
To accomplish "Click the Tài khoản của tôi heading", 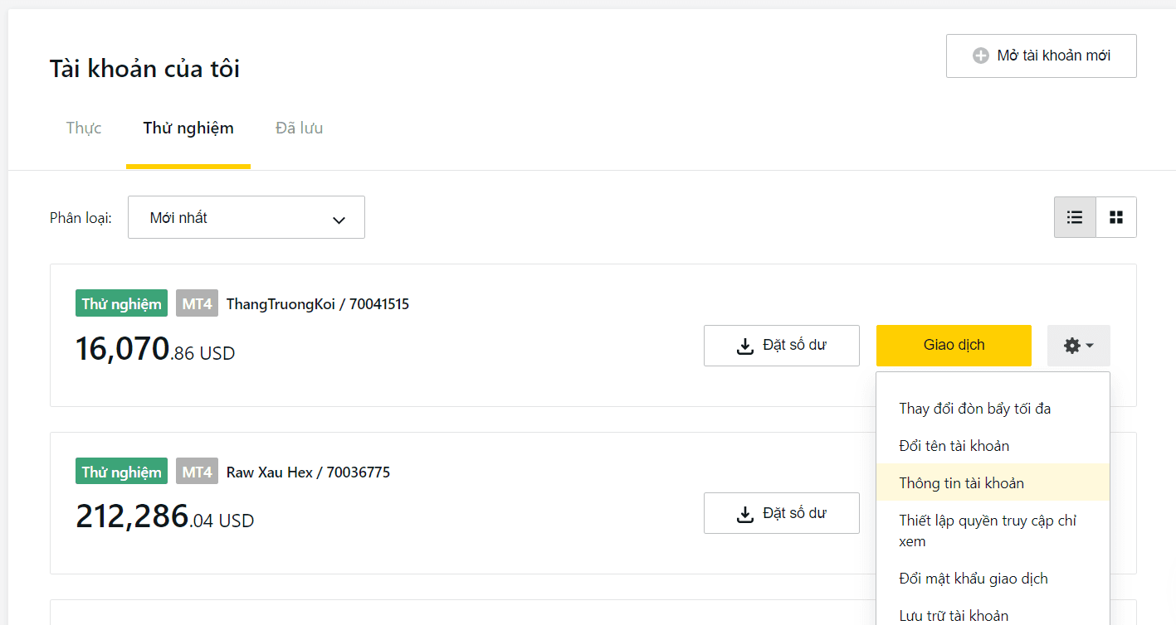I will [144, 69].
